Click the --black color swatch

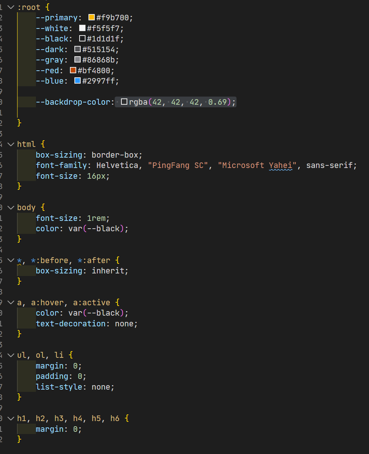pos(82,38)
